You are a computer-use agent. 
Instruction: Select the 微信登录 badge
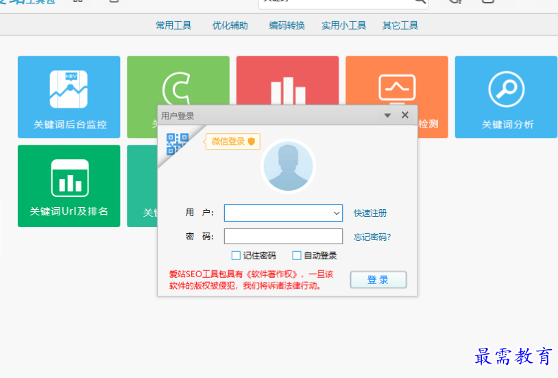coord(233,141)
